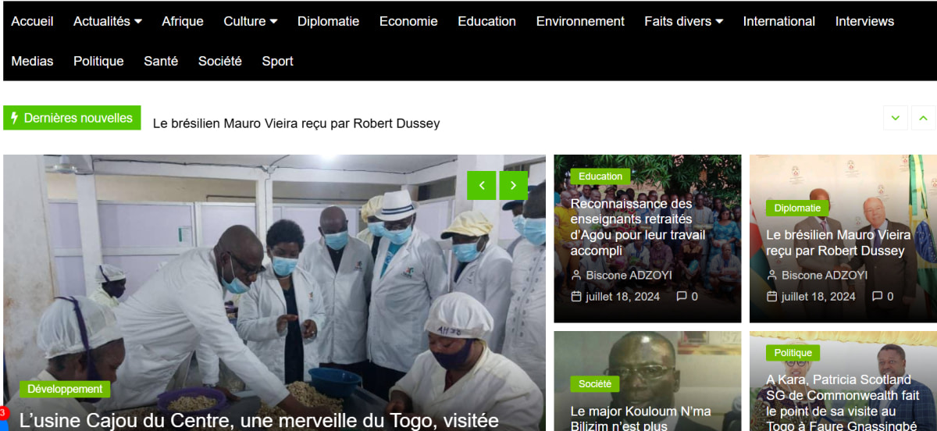Viewport: 937px width, 431px height.
Task: Select Politique from the navigation menu
Action: point(98,61)
